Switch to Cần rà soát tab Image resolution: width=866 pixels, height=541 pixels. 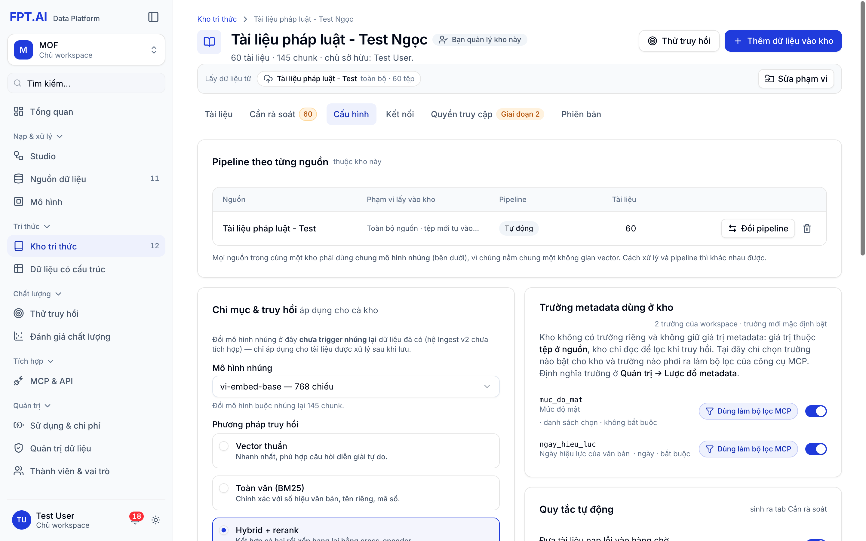pos(283,114)
